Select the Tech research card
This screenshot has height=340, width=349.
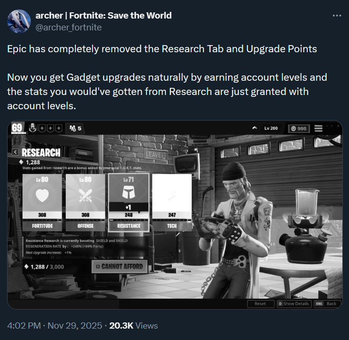click(172, 202)
